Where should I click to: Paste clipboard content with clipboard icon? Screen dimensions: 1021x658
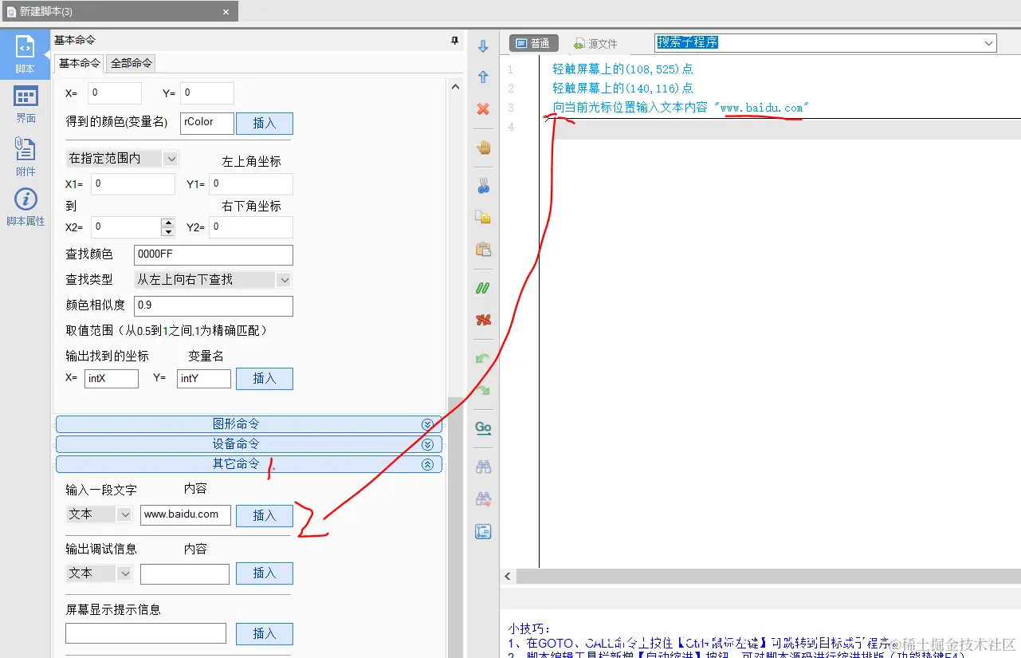click(483, 248)
